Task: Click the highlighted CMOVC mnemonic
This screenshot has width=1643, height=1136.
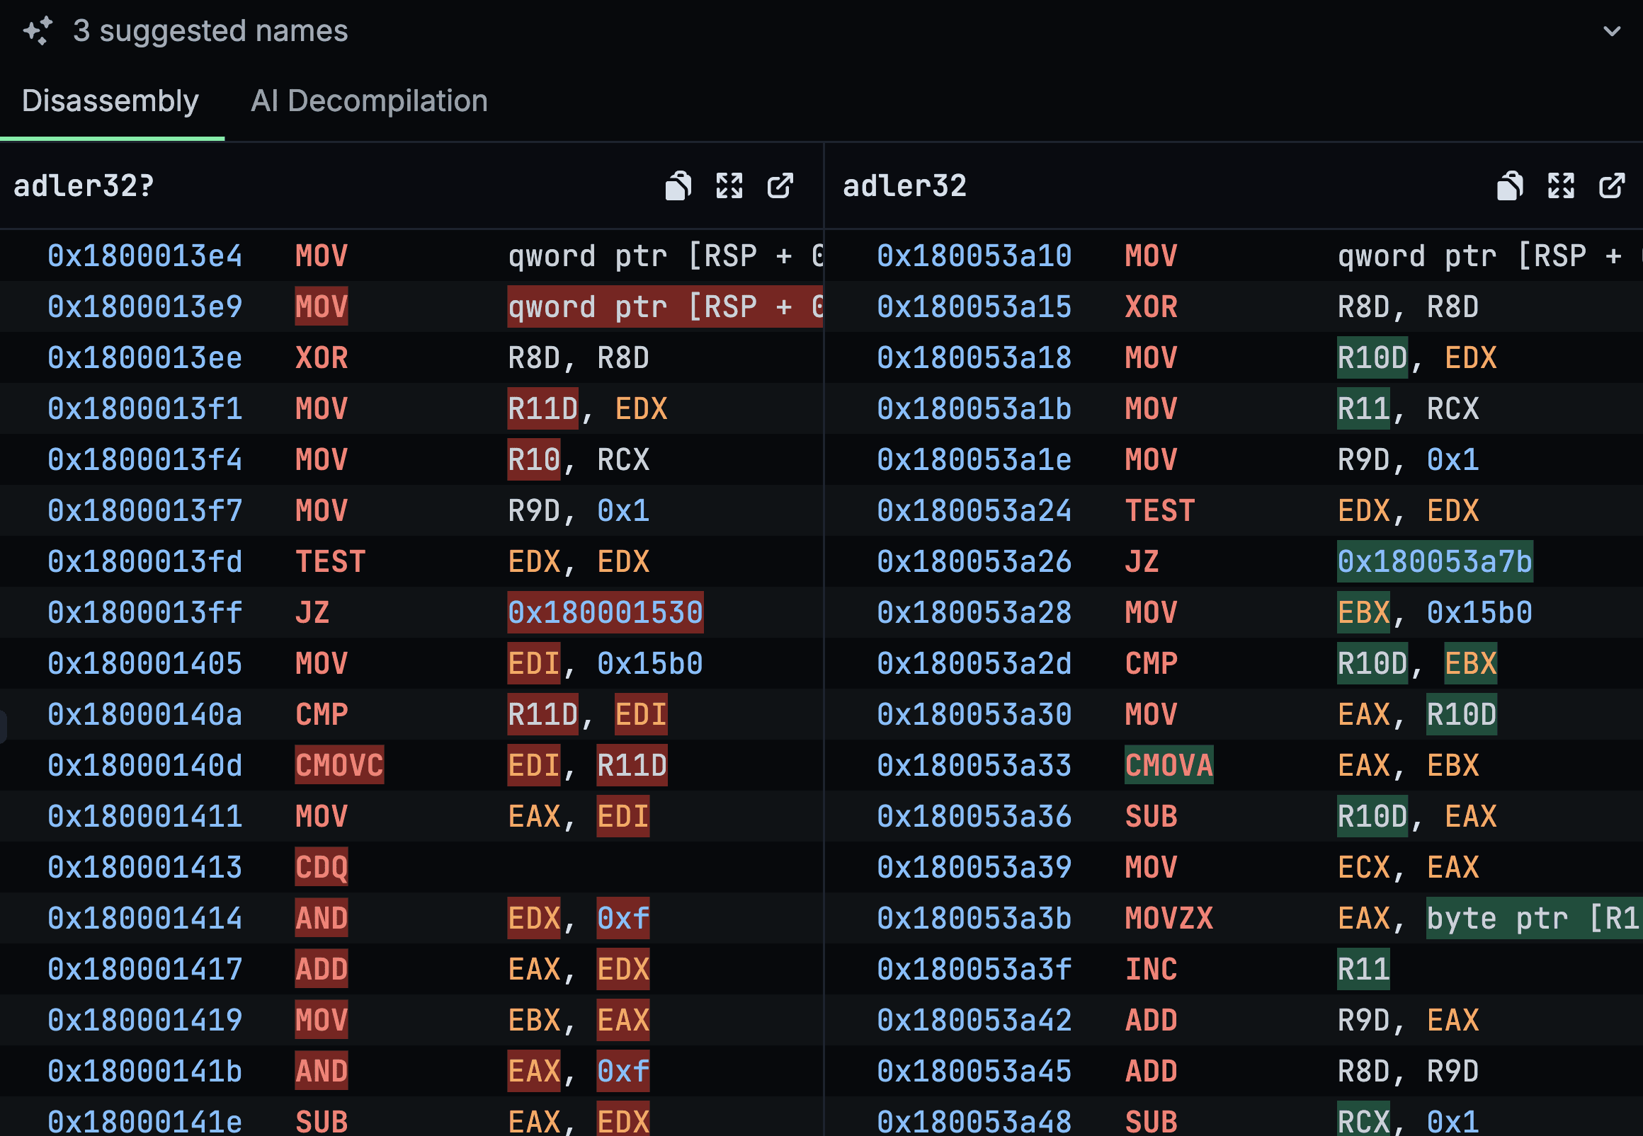Action: pos(340,766)
